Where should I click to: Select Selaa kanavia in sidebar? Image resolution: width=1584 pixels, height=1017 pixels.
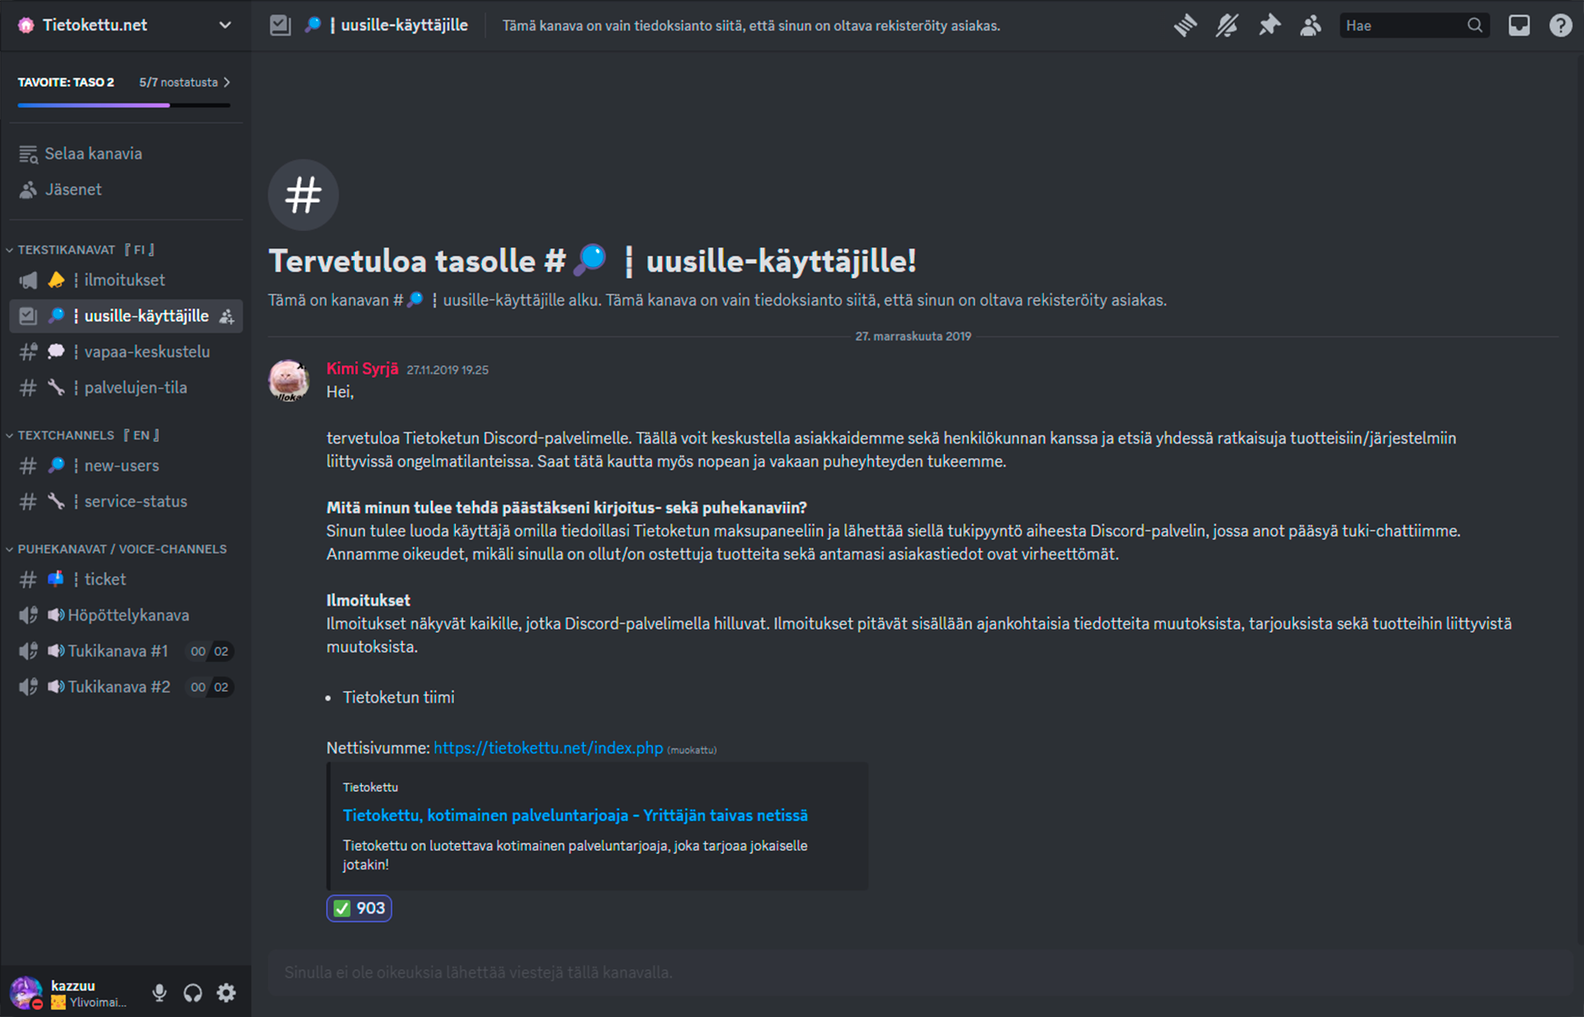pos(93,154)
